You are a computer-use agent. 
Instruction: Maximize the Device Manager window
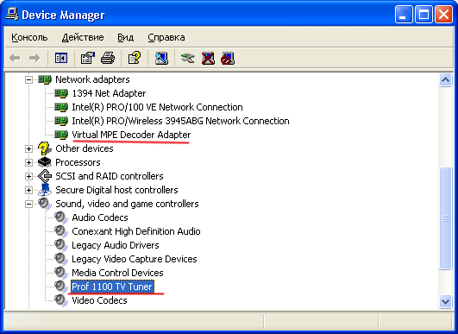click(x=423, y=15)
